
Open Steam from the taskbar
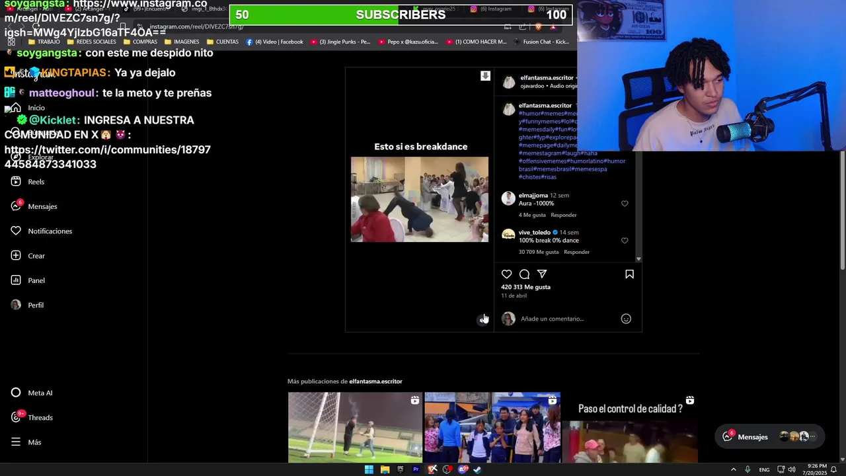[478, 469]
